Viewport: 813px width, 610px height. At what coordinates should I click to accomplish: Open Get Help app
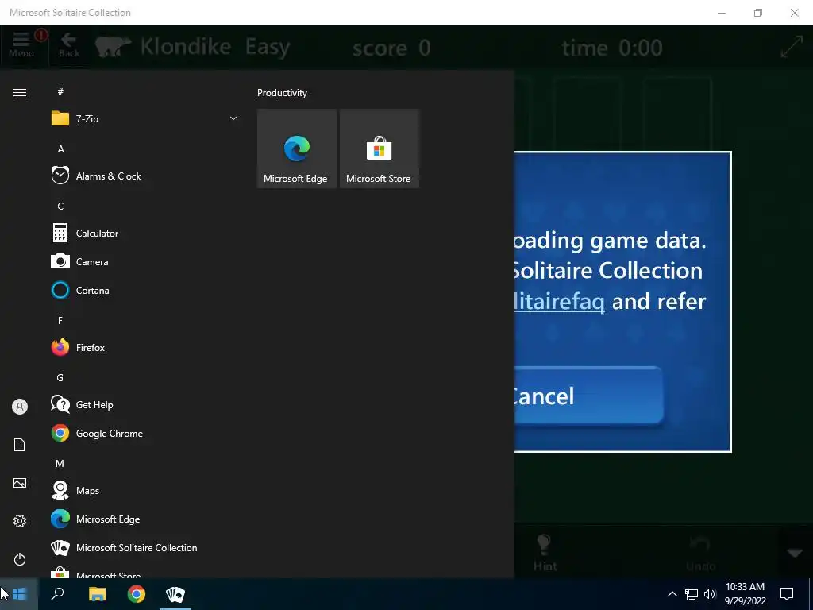point(144,404)
